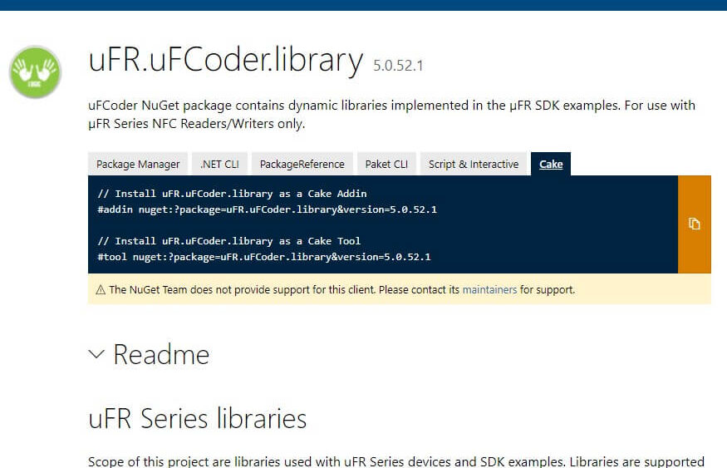Click the Readme heading
The height and width of the screenshot is (468, 727).
click(161, 355)
